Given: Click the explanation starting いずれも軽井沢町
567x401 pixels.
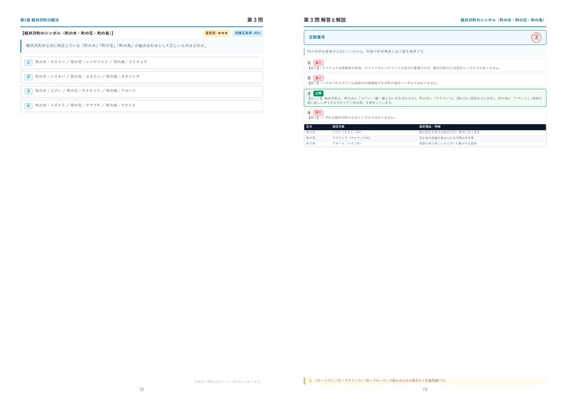Looking at the screenshot, I should 351,117.
